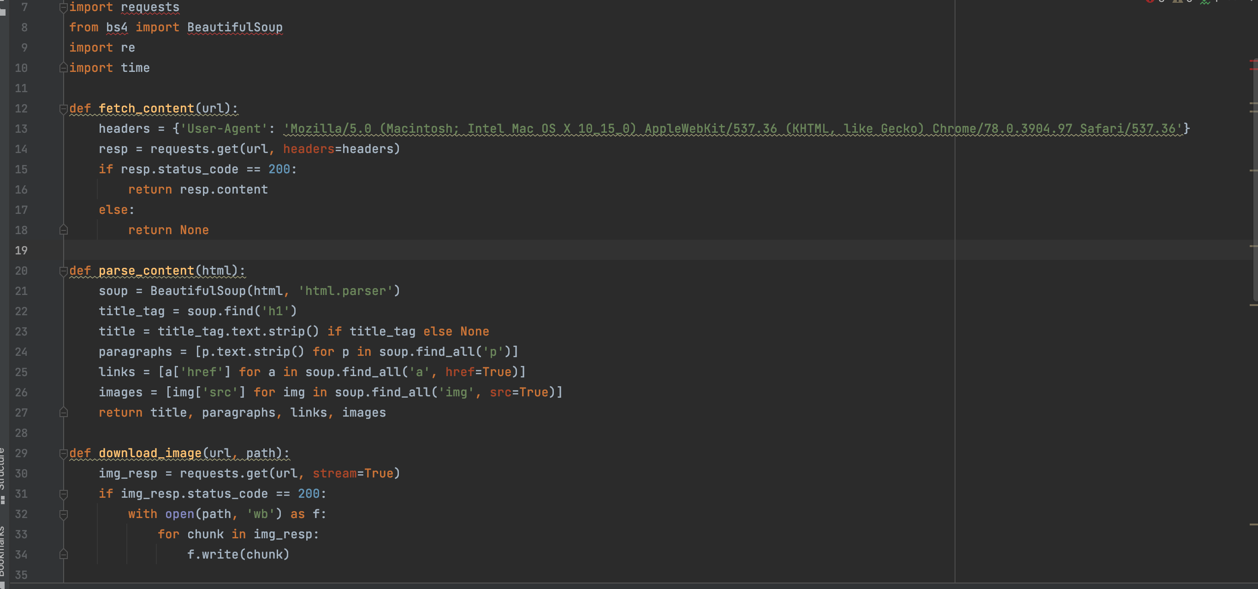
Task: Click the 'stream' keyword argument on line 30
Action: pyautogui.click(x=334, y=473)
